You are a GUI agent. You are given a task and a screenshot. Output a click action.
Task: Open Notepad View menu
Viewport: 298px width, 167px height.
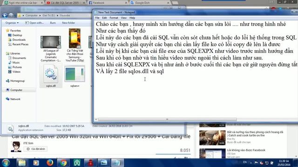[x=124, y=18]
